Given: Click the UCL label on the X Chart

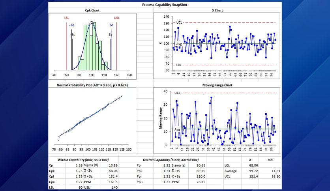Looking at the screenshot, I should [x=179, y=22].
